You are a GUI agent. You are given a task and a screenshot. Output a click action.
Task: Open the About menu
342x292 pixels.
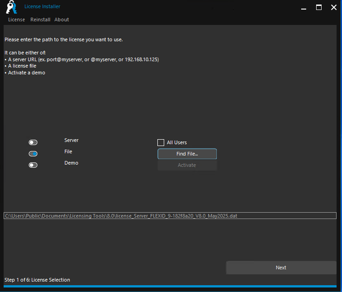(62, 19)
